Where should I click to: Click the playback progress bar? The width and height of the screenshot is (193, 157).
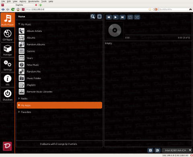point(158,35)
